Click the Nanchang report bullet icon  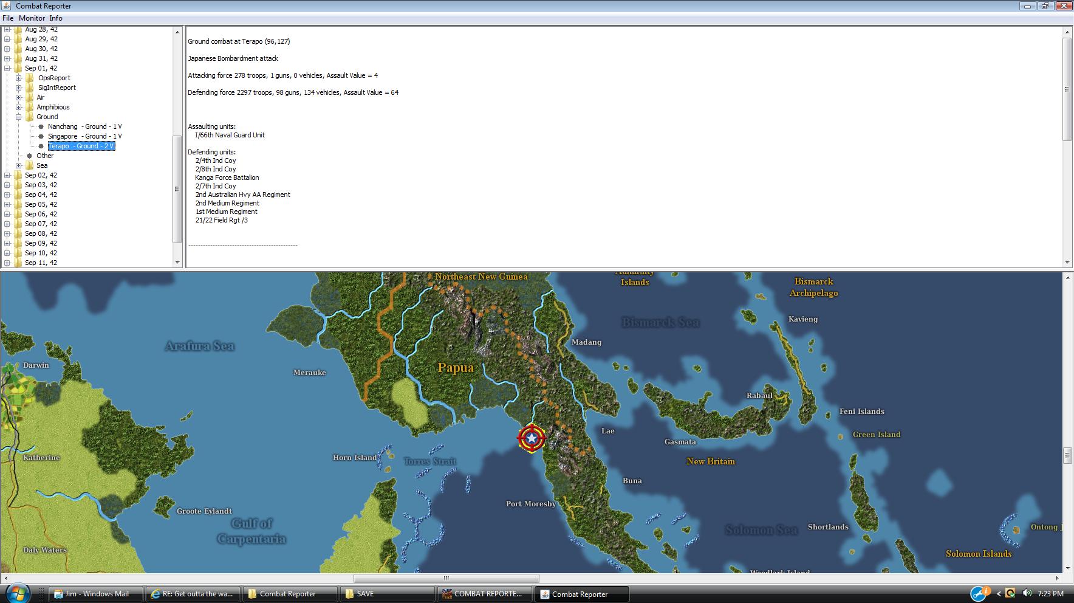[x=41, y=126]
